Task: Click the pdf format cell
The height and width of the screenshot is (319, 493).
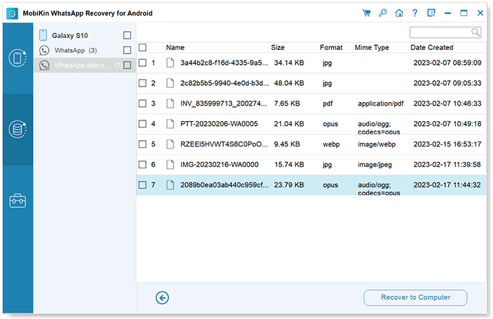Action: [327, 104]
